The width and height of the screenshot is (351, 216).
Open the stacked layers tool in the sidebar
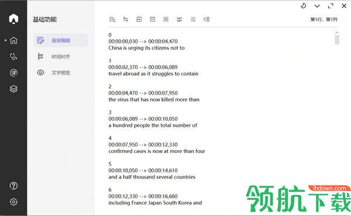13,89
